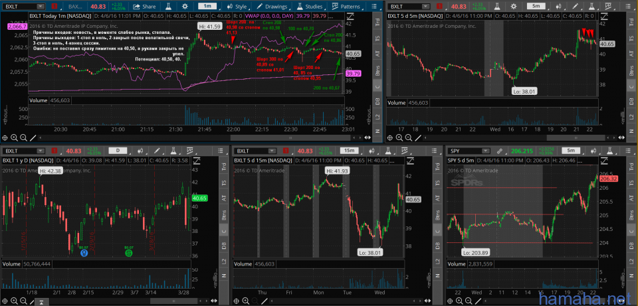638x306 pixels.
Task: Toggle auto-scale on 15m chart axis
Action: tap(409, 161)
